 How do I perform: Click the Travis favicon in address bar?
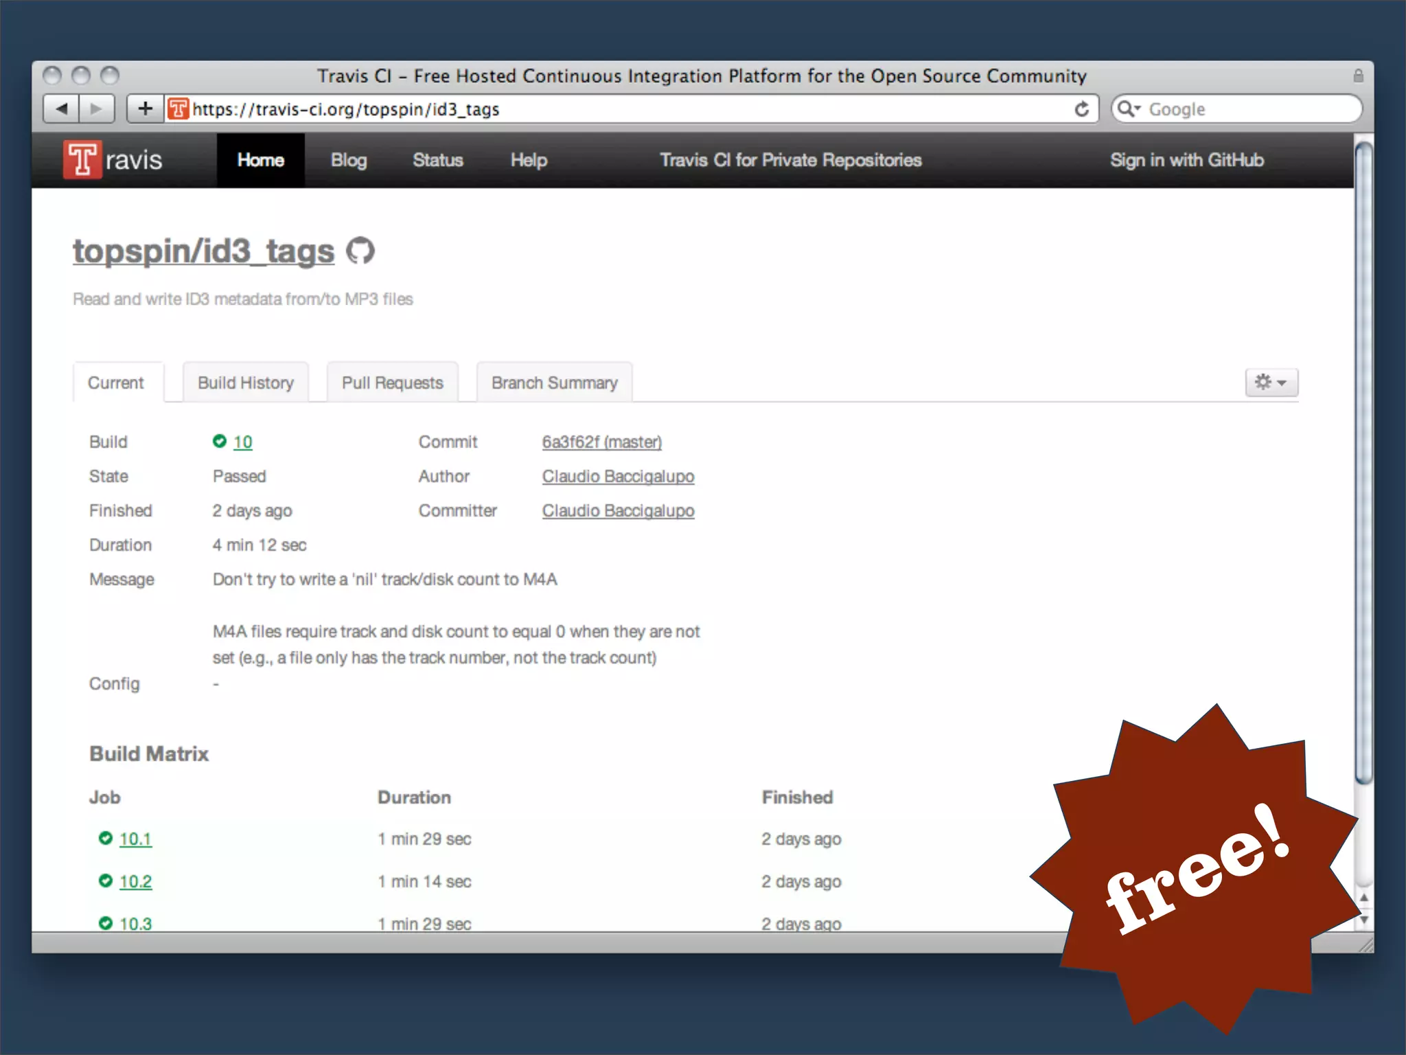[x=178, y=109]
